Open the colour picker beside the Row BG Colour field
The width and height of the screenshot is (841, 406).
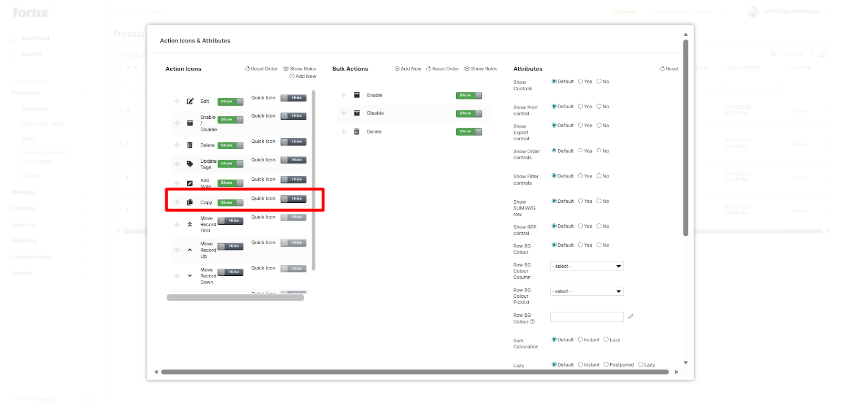click(631, 317)
